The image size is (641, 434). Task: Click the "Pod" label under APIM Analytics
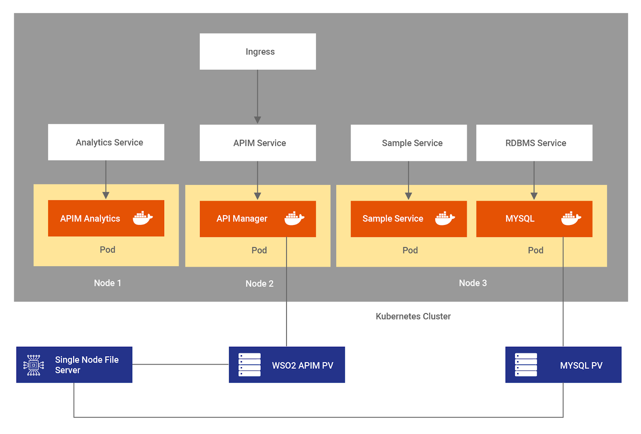[x=107, y=250]
